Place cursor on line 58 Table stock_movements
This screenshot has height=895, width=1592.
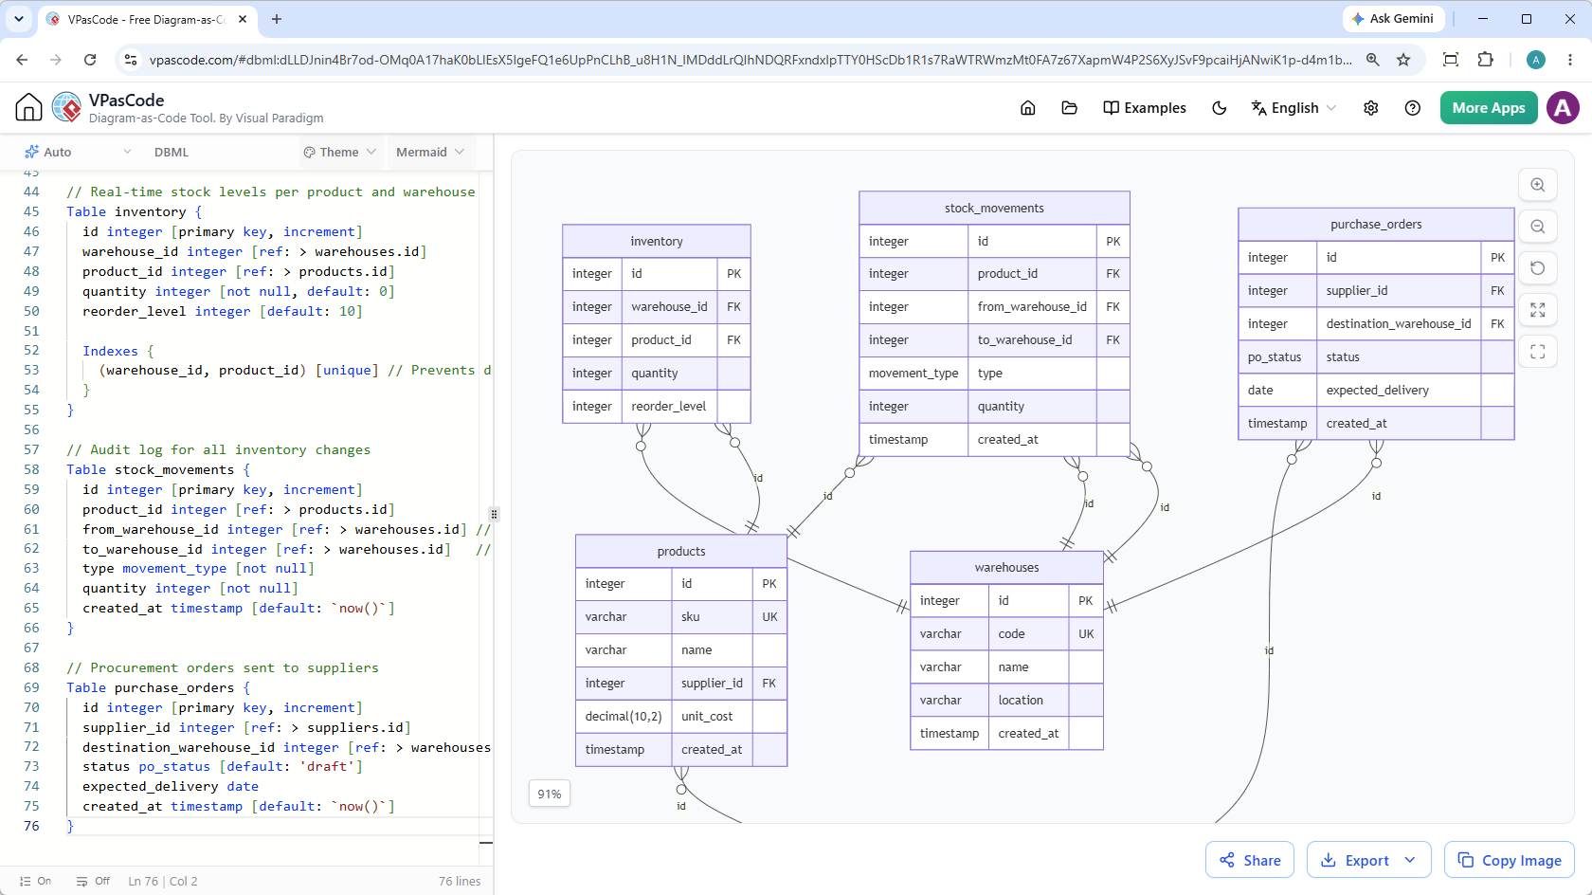[158, 469]
